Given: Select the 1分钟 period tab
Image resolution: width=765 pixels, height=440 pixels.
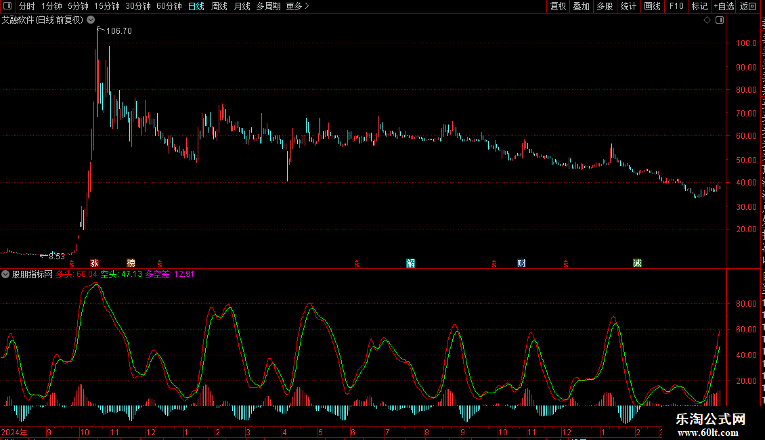Looking at the screenshot, I should 51,6.
